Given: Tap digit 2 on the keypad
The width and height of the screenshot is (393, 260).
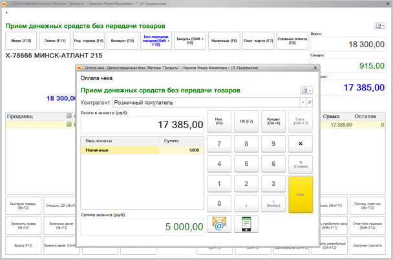Looking at the screenshot, I should (246, 184).
